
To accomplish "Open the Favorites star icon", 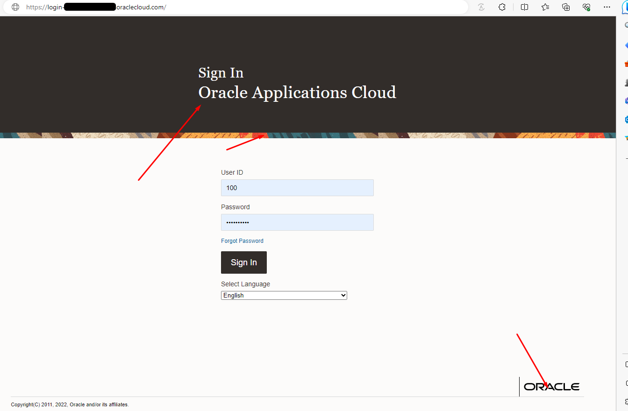I will (x=545, y=7).
